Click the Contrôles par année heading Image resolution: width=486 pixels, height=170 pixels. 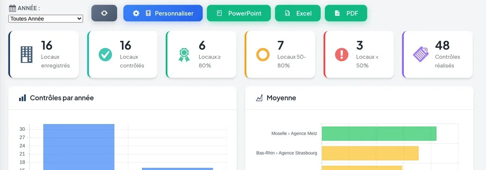[62, 98]
